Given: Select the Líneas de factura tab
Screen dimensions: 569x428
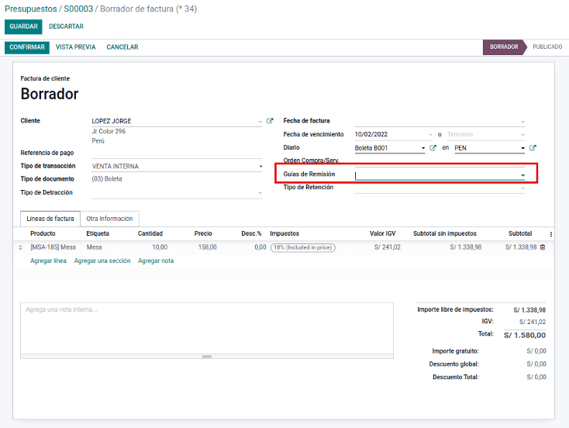Looking at the screenshot, I should (50, 219).
